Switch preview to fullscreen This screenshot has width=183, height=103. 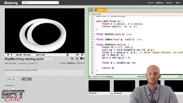click(82, 55)
